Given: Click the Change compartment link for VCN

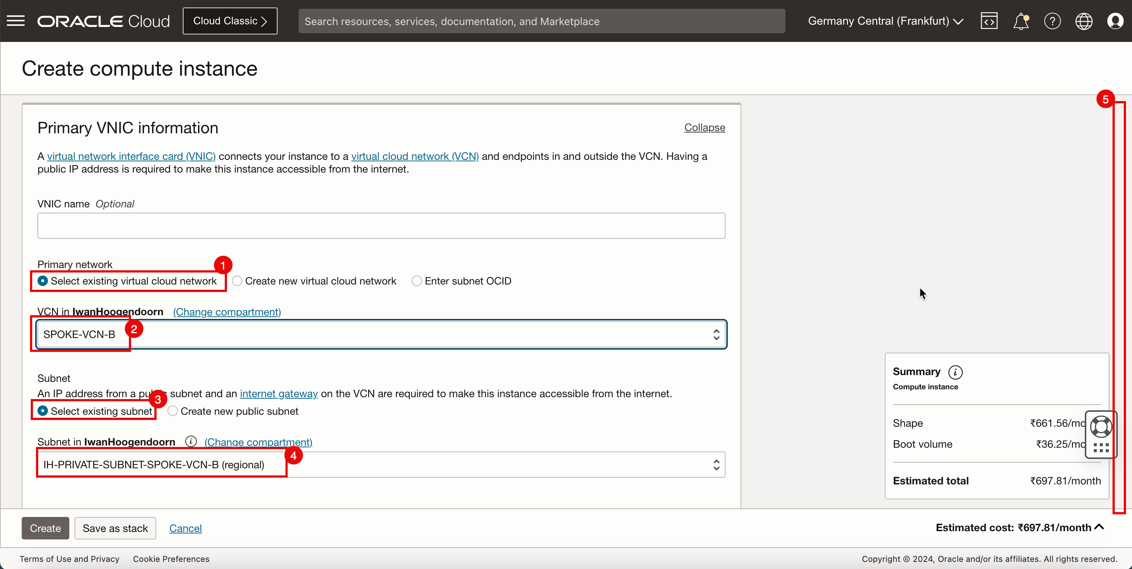Looking at the screenshot, I should (227, 311).
